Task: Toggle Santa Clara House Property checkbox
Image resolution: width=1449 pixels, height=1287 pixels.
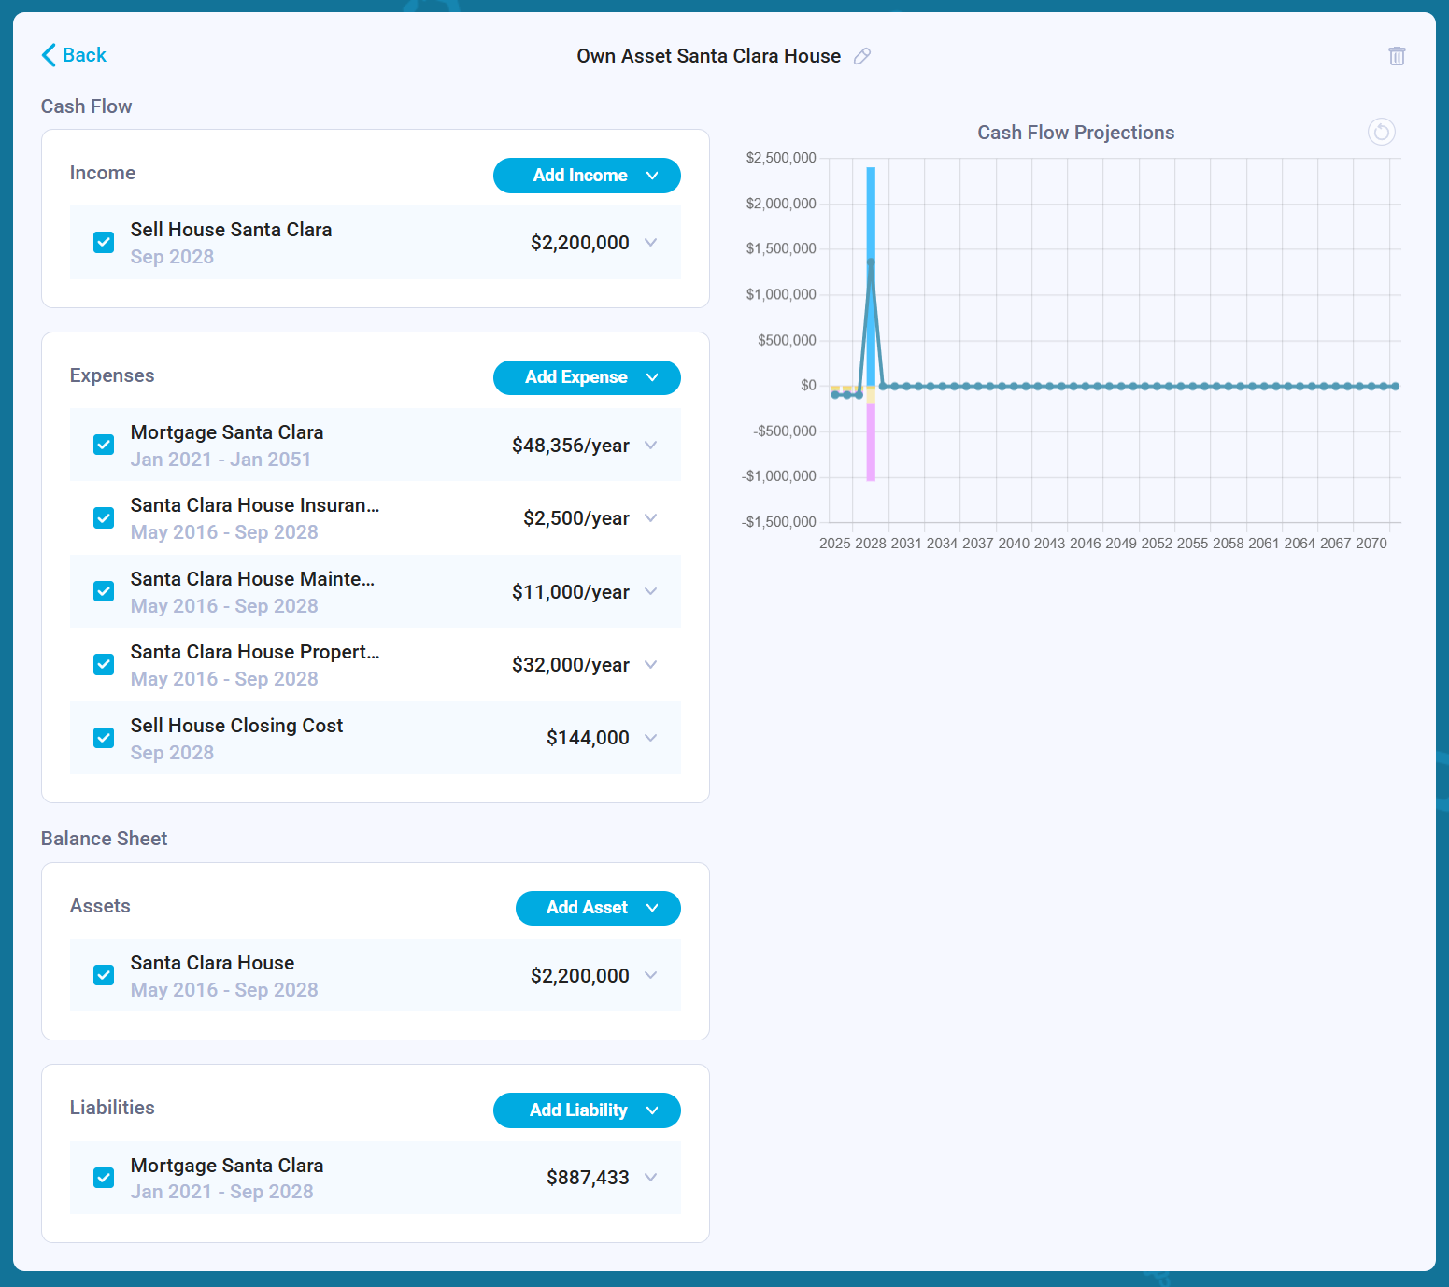Action: (x=104, y=665)
